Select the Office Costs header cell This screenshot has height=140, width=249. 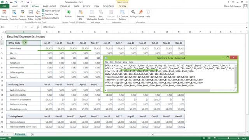[23, 43]
